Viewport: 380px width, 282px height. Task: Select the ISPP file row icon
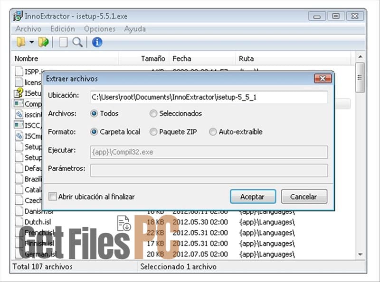coord(19,72)
